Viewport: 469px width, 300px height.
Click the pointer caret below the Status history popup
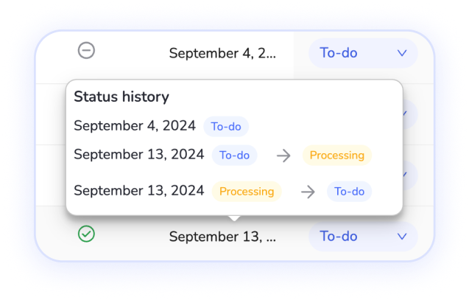coord(234,217)
